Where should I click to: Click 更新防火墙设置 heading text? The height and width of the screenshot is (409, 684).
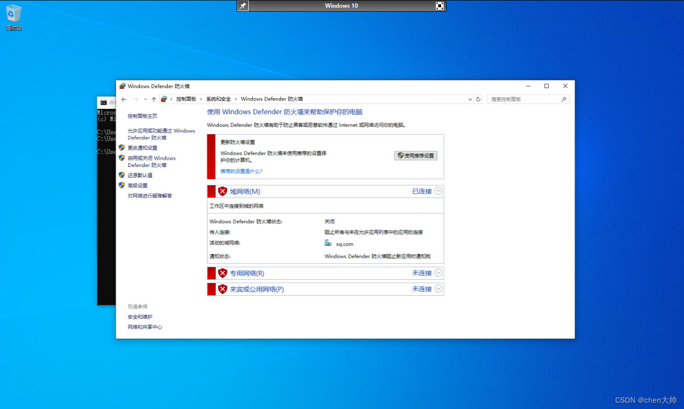[x=238, y=142]
